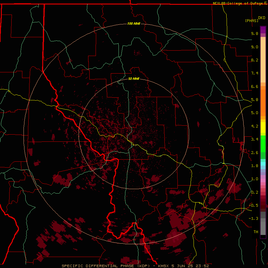The width and height of the screenshot is (268, 268).
Task: Click the 9.8 value on the scale
Action: pyautogui.click(x=255, y=33)
